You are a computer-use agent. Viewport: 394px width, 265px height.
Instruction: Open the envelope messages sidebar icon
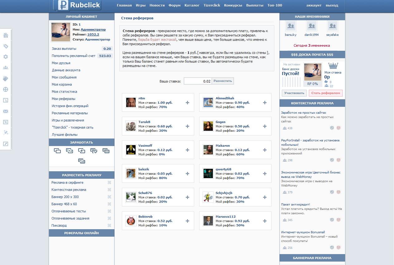[x=6, y=111]
